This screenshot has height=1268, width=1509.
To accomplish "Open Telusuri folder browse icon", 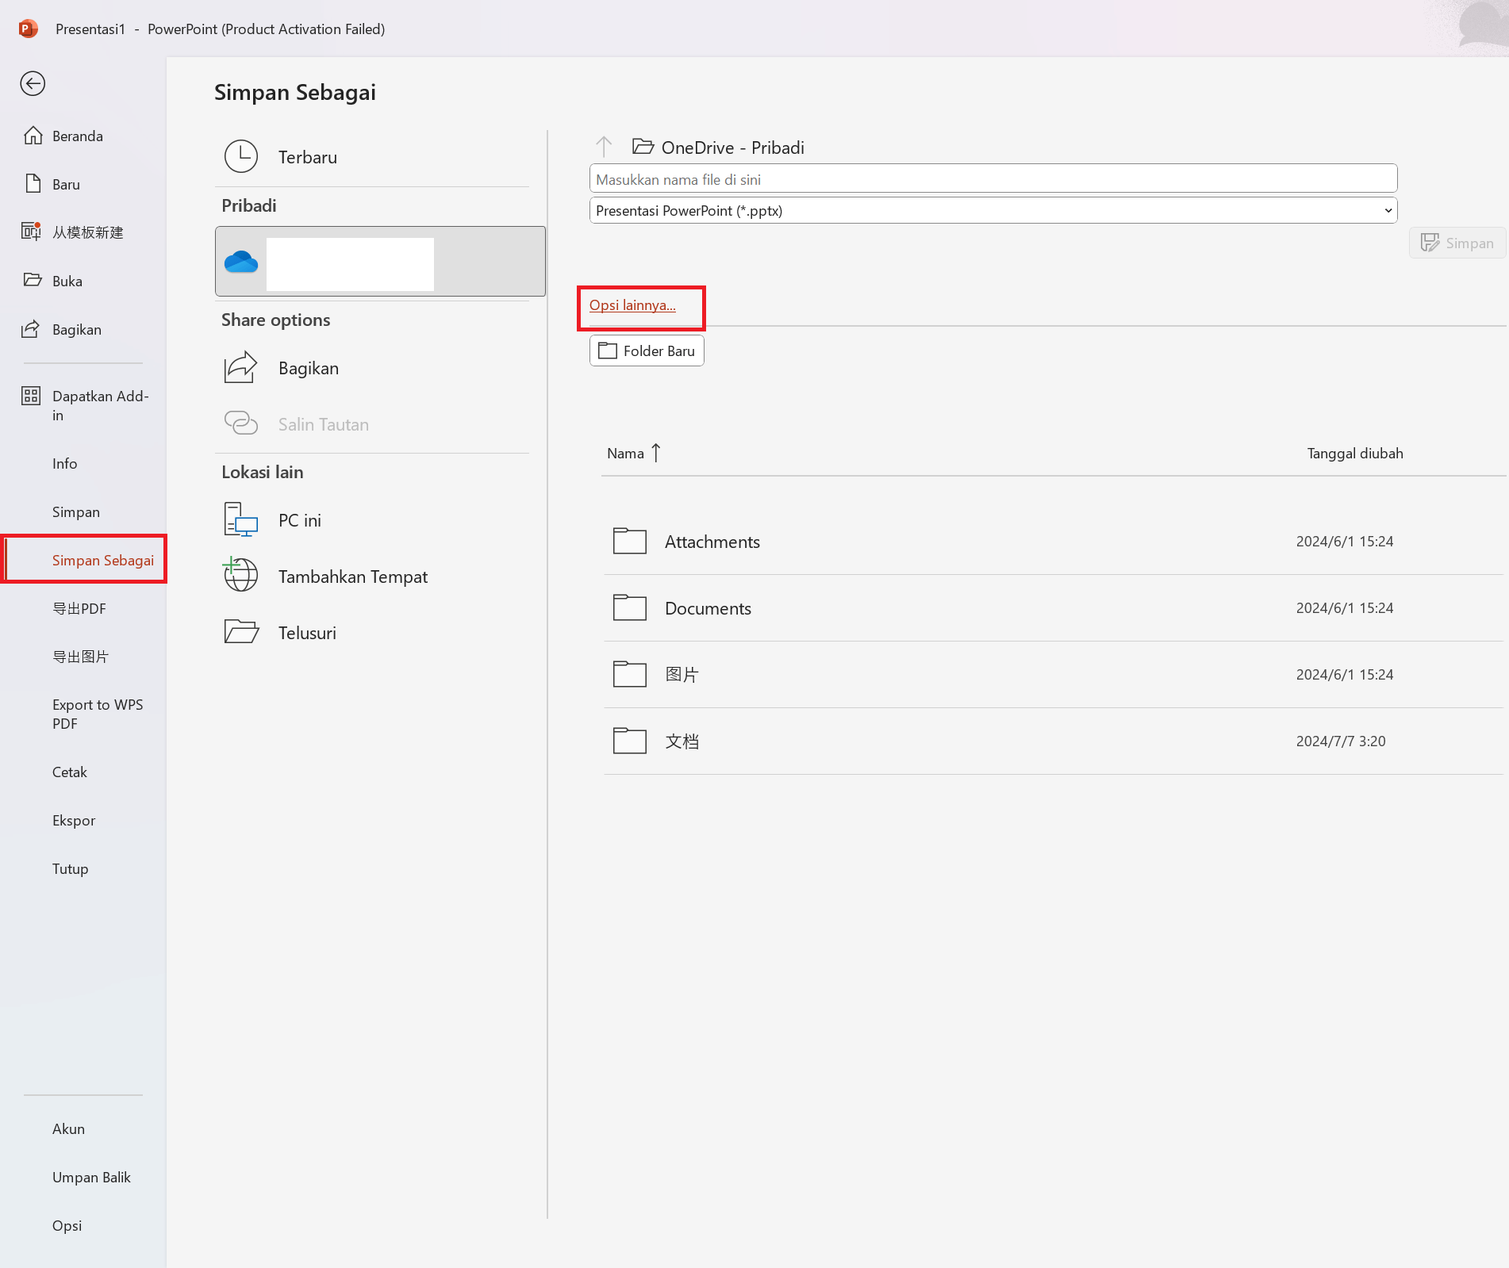I will (241, 632).
